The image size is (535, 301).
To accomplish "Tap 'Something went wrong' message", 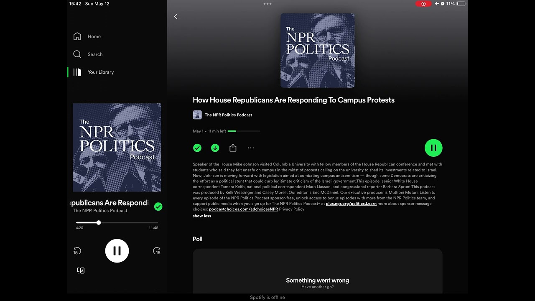I will pyautogui.click(x=318, y=281).
